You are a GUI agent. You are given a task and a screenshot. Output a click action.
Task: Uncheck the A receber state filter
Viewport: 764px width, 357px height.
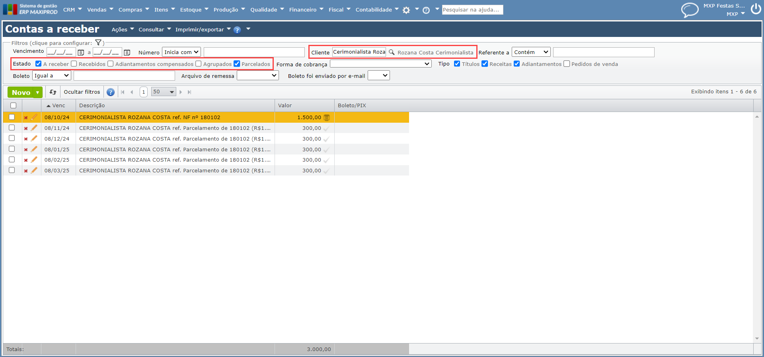tap(39, 64)
